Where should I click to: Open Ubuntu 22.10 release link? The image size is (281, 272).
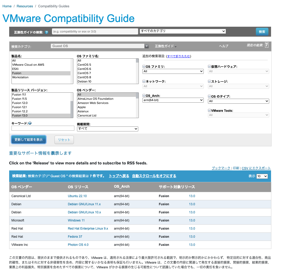click(77, 196)
